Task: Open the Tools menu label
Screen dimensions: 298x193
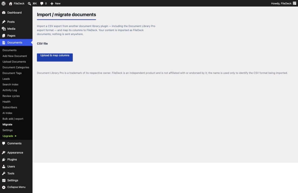Action: tap(11, 173)
